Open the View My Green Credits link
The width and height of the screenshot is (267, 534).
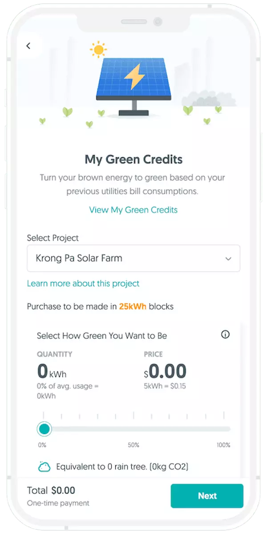(133, 210)
